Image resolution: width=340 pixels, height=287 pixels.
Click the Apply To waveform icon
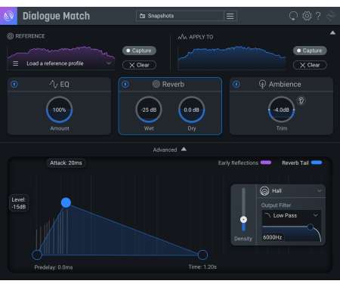point(182,37)
